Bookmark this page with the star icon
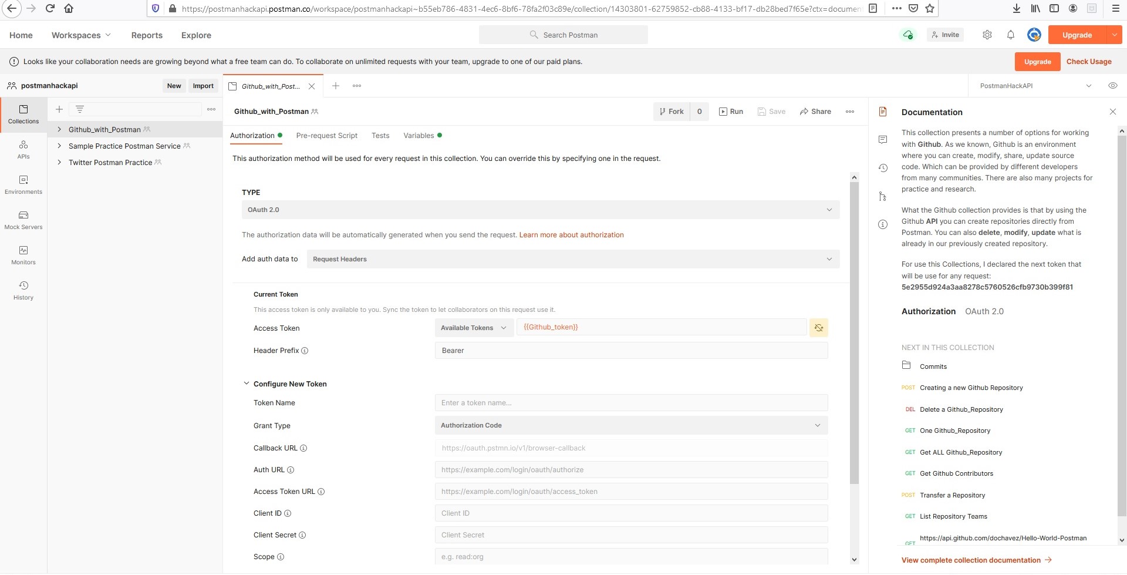The height and width of the screenshot is (575, 1127). coord(930,8)
